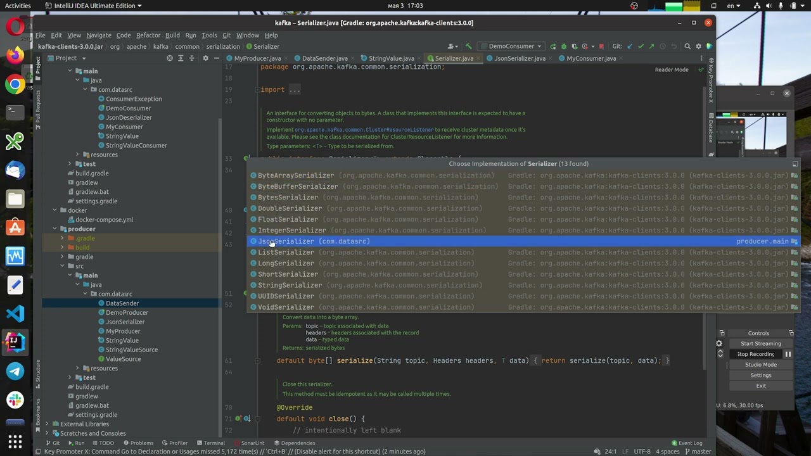Open the DemoConsumer run configuration dropdown
The image size is (811, 456).
pos(511,46)
